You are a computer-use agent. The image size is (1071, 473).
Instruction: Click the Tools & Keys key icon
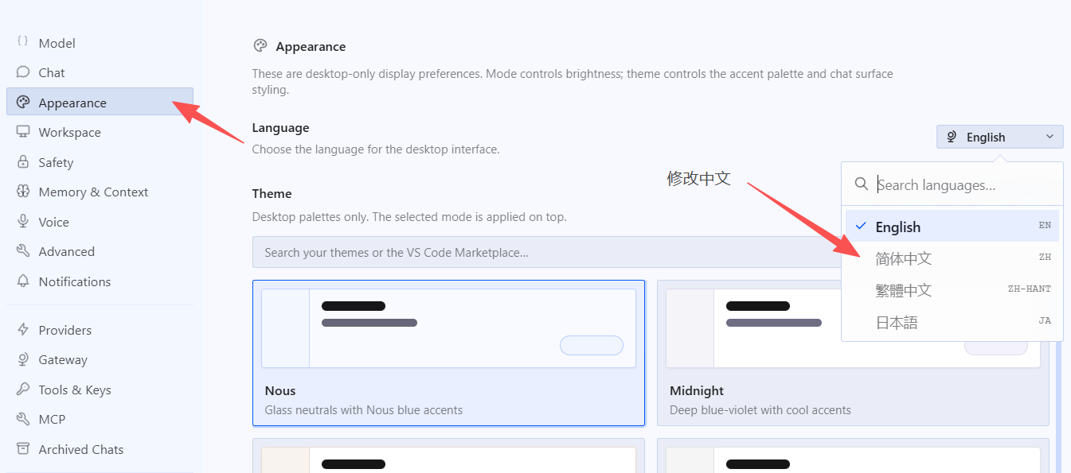tap(23, 389)
